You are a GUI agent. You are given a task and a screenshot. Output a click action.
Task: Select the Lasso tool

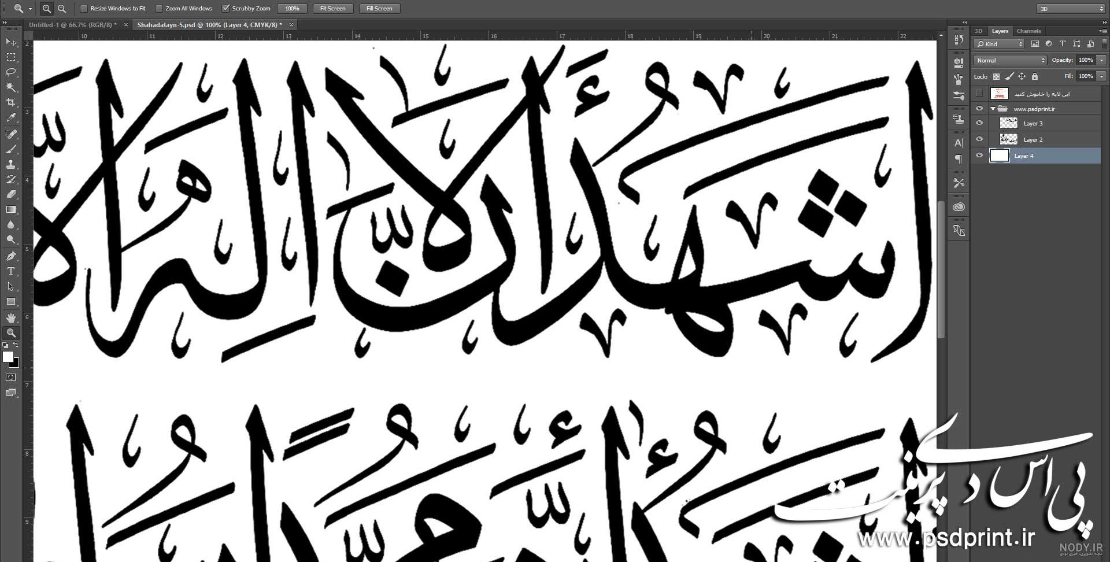11,72
